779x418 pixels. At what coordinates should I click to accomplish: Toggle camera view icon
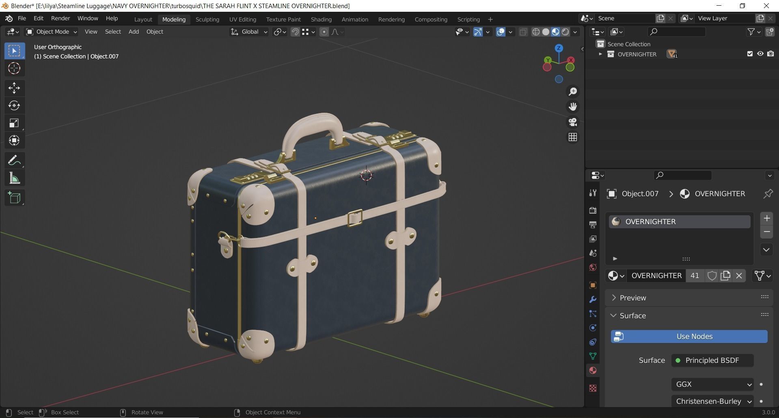(x=573, y=122)
